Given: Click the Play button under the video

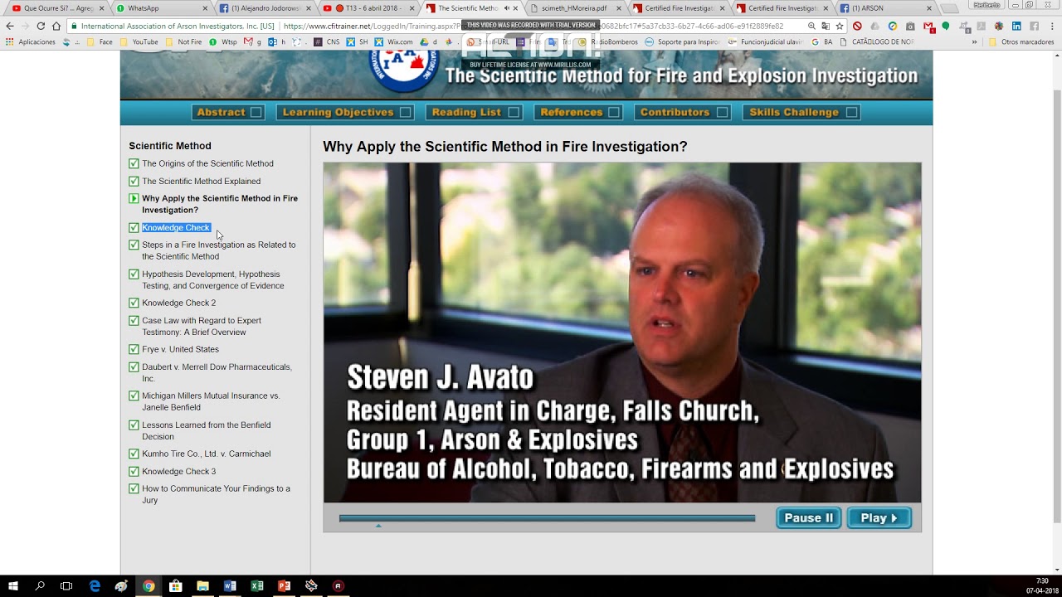Looking at the screenshot, I should click(x=879, y=518).
